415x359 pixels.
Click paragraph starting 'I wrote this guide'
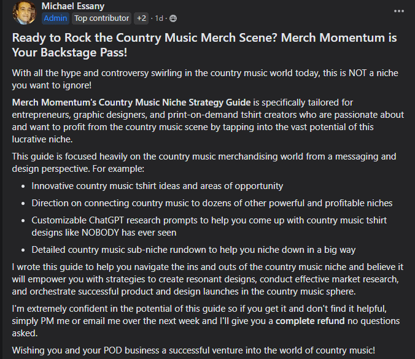tap(207, 279)
